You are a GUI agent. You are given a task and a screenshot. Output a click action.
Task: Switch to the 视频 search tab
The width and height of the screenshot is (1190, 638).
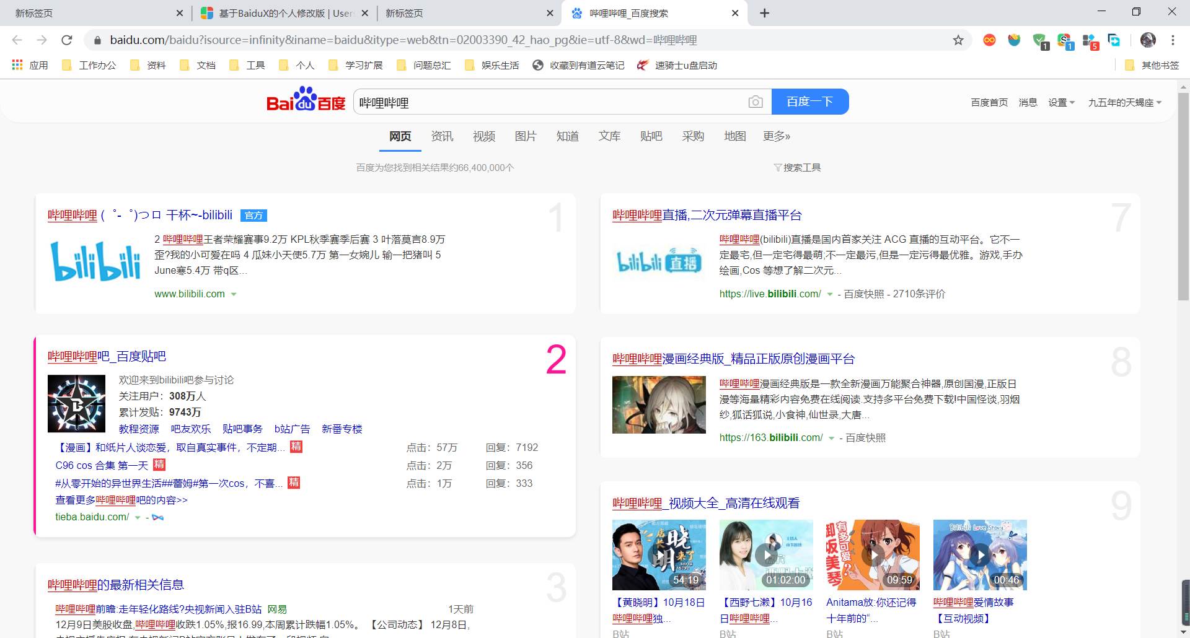click(x=484, y=136)
